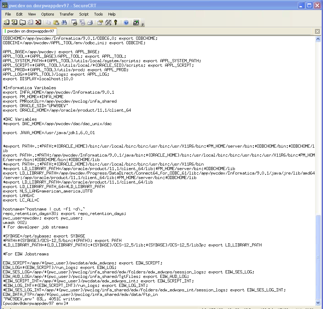Click the printer icon in the toolbar

(x=90, y=22)
